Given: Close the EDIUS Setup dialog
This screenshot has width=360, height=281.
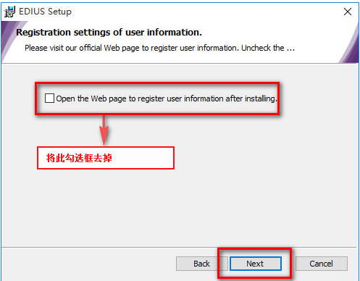Looking at the screenshot, I should pyautogui.click(x=348, y=12).
